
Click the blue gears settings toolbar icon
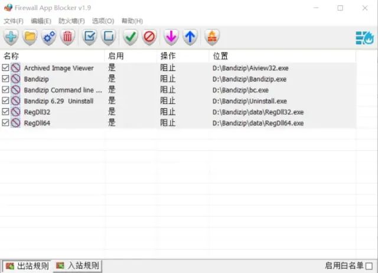coord(49,37)
